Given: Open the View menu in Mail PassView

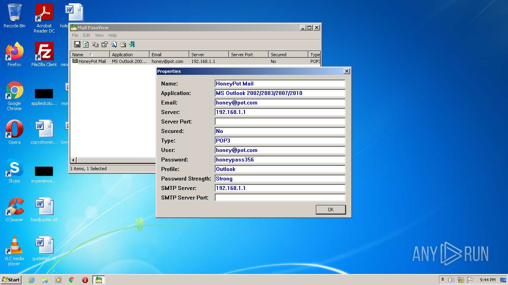Looking at the screenshot, I should pyautogui.click(x=99, y=35).
